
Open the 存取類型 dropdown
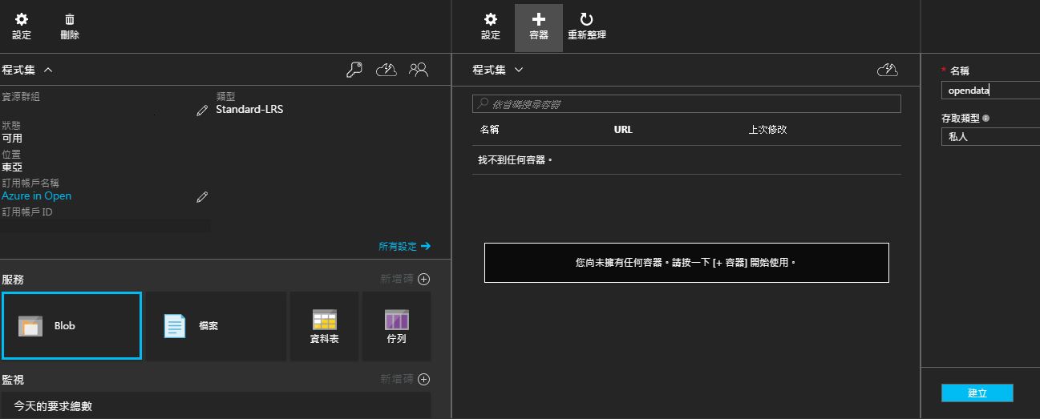click(x=990, y=137)
